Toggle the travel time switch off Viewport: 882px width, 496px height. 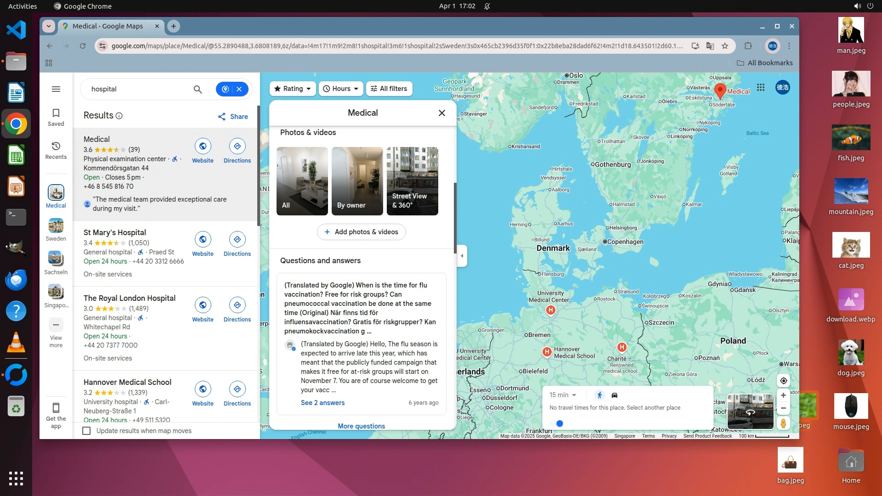click(557, 423)
